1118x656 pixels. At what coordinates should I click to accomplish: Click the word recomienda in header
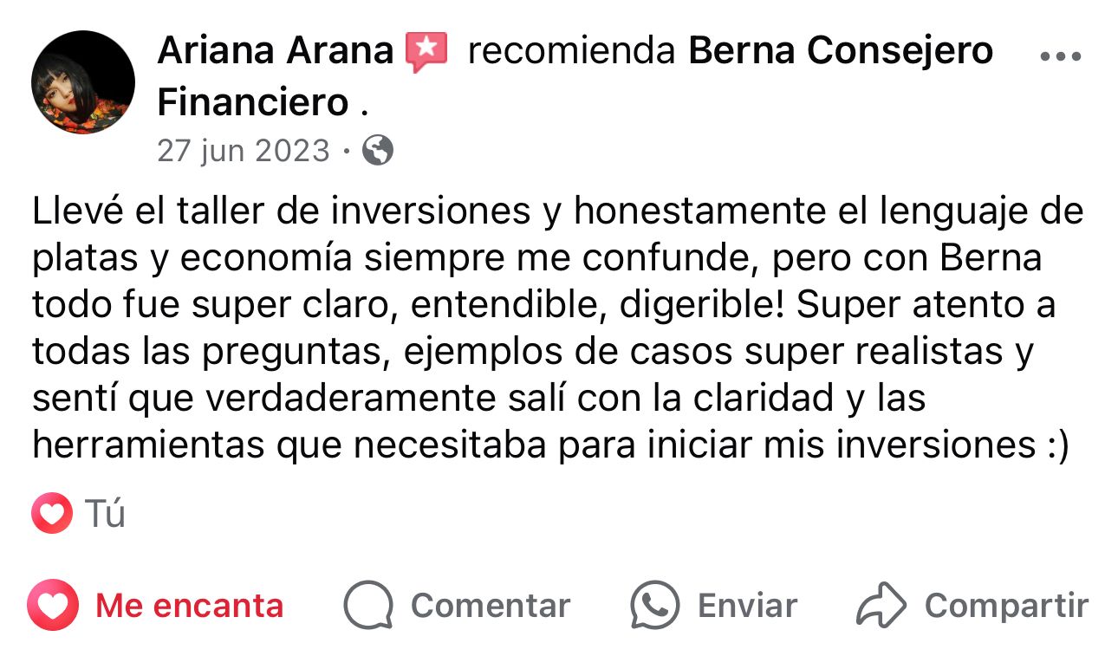click(570, 52)
